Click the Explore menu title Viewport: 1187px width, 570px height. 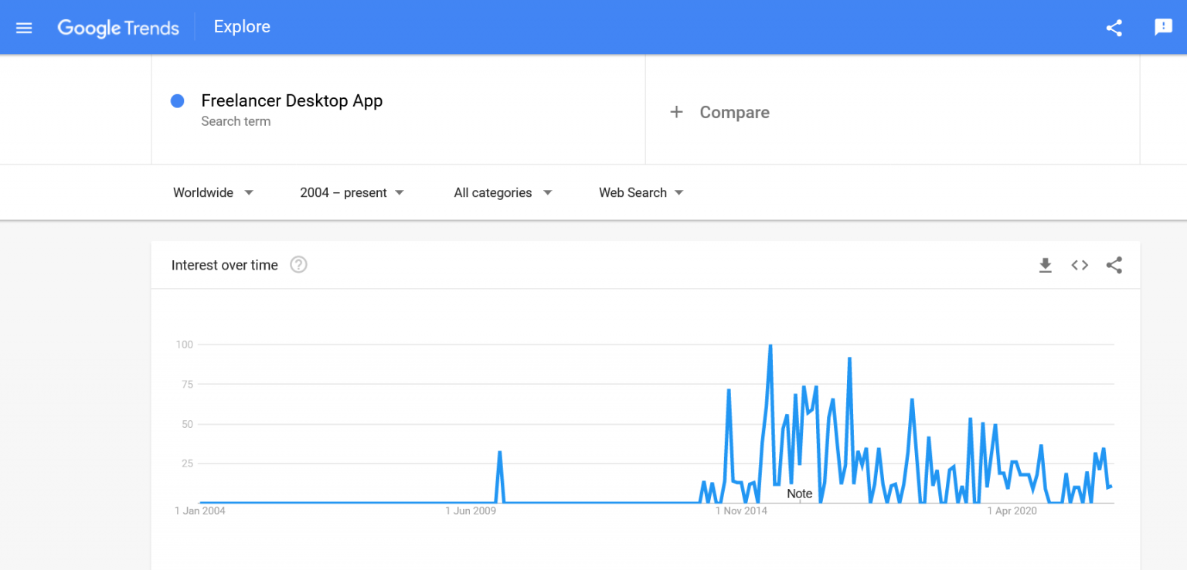tap(242, 26)
